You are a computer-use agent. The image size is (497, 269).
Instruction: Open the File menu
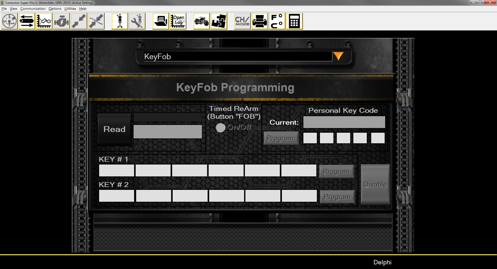tap(4, 9)
